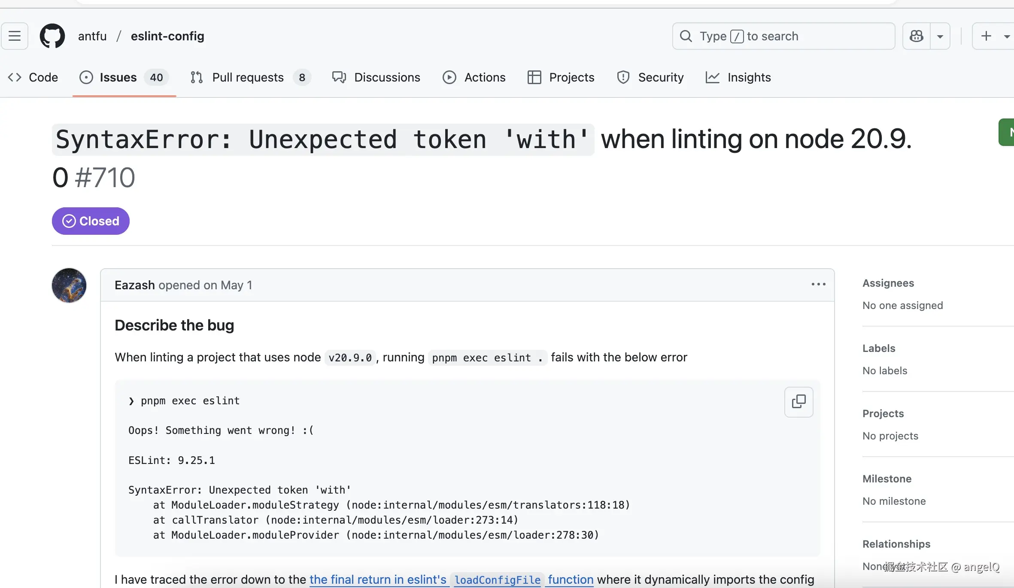Click the plus create-new icon

click(987, 36)
